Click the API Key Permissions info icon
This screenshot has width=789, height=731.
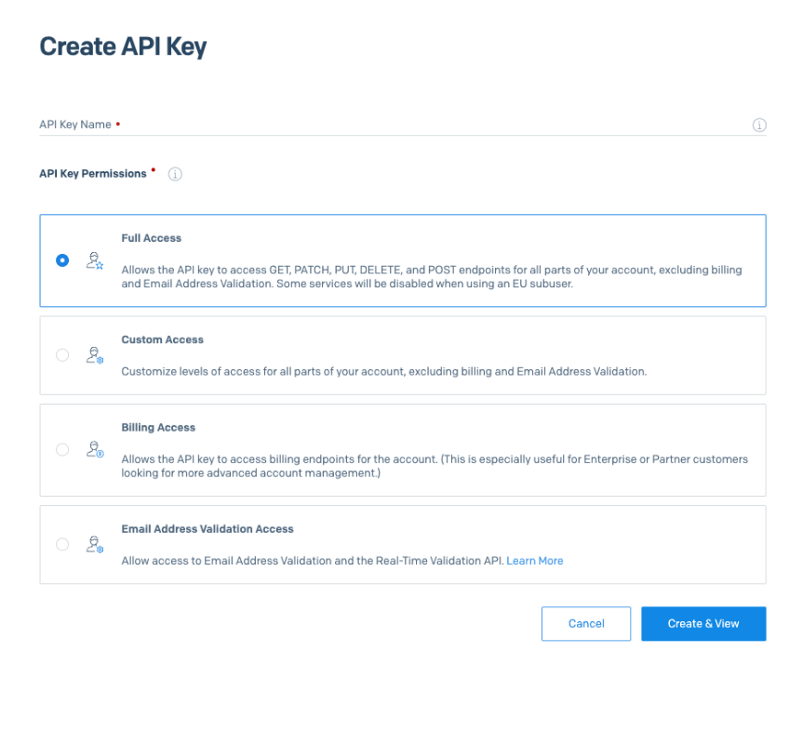pos(175,174)
